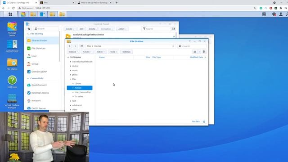The width and height of the screenshot is (288, 162).
Task: Click Control Panel home icon
Action: pos(29,29)
